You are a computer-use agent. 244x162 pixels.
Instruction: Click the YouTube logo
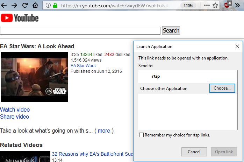coord(20,18)
